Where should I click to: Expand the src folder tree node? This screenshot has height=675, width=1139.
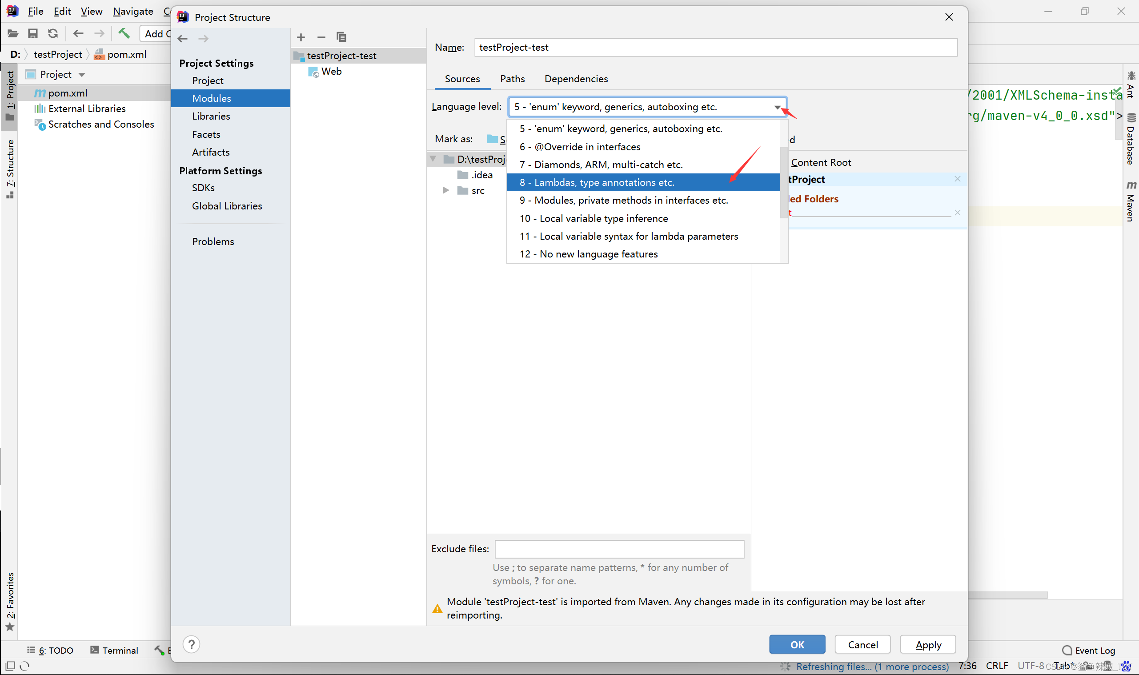tap(445, 191)
